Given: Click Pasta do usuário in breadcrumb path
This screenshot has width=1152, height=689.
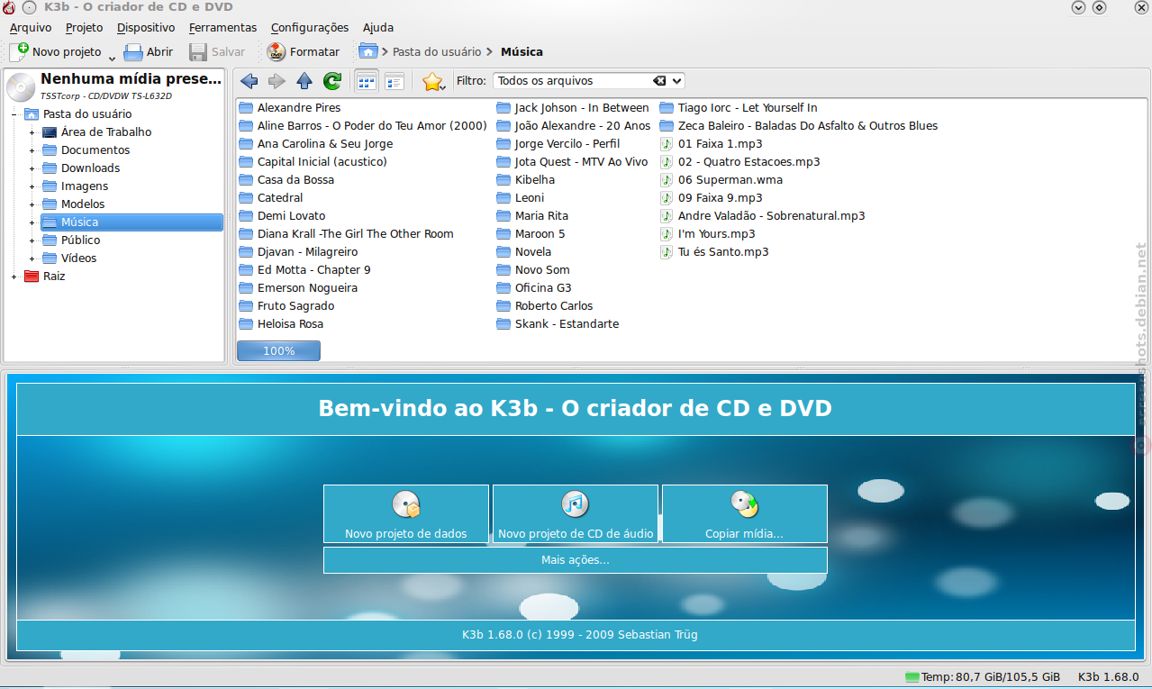Looking at the screenshot, I should [x=437, y=52].
